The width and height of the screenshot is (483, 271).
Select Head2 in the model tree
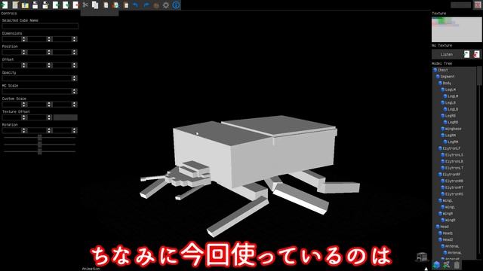click(x=448, y=239)
